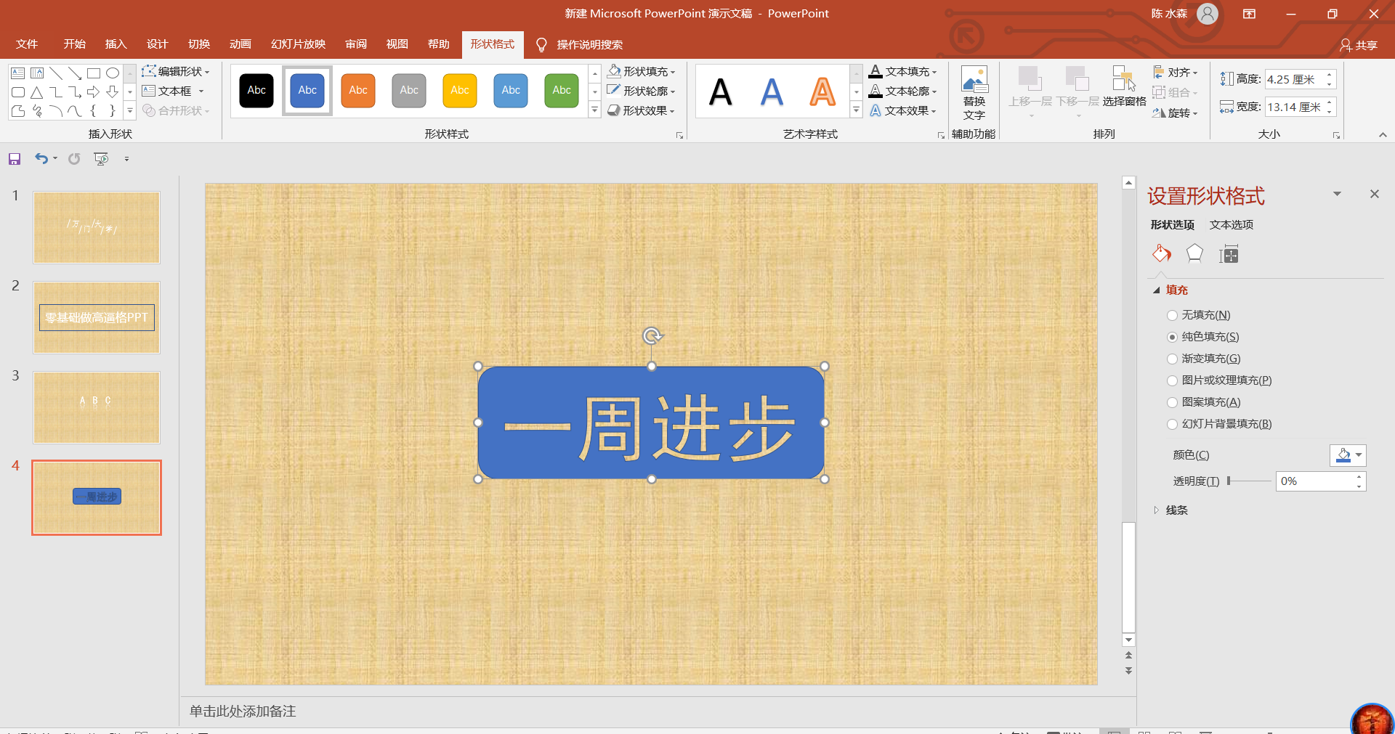Select the Fill & Line paint bucket icon
The height and width of the screenshot is (734, 1395).
(1161, 254)
